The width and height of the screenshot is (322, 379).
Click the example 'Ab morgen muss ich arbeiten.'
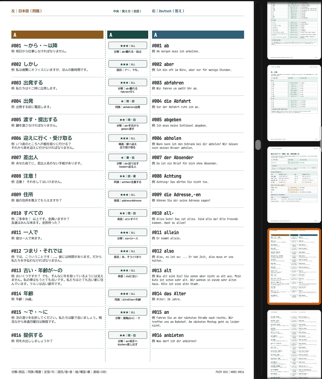178,52
